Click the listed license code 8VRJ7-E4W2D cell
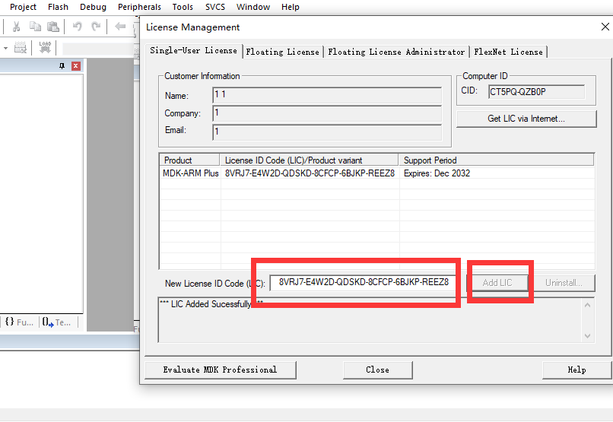613x422 pixels. click(x=310, y=173)
